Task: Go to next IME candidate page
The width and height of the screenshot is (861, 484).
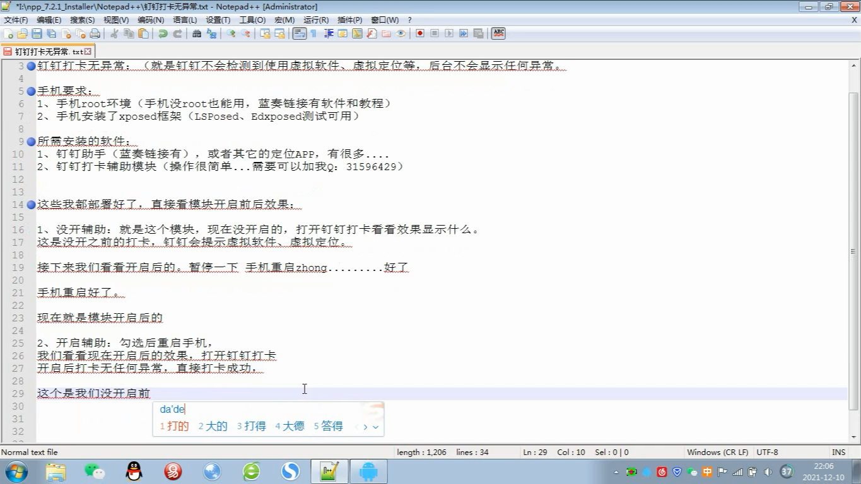Action: [365, 427]
